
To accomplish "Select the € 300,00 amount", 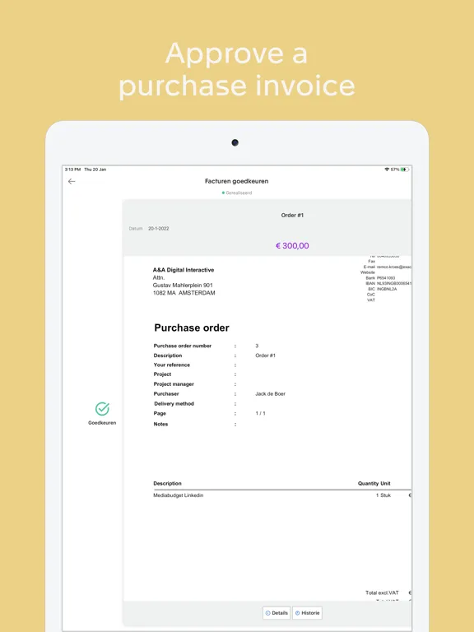I will pos(292,245).
